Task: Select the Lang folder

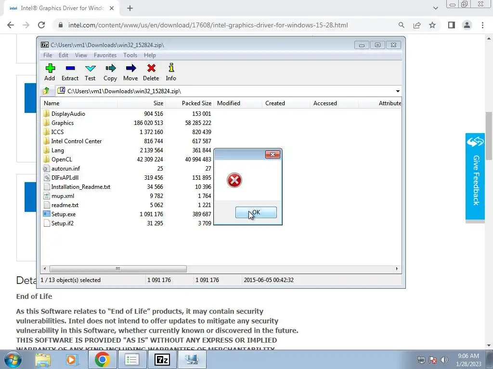Action: pyautogui.click(x=58, y=150)
